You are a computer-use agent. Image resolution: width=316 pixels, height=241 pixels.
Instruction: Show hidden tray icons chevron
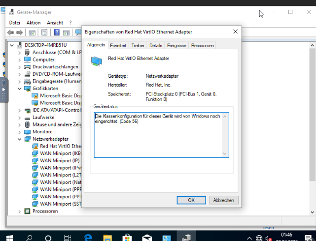[x=249, y=239]
